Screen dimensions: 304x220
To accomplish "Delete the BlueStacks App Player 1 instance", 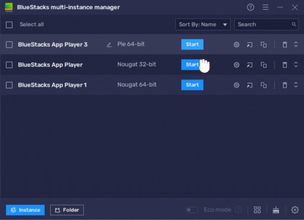I will [x=285, y=85].
